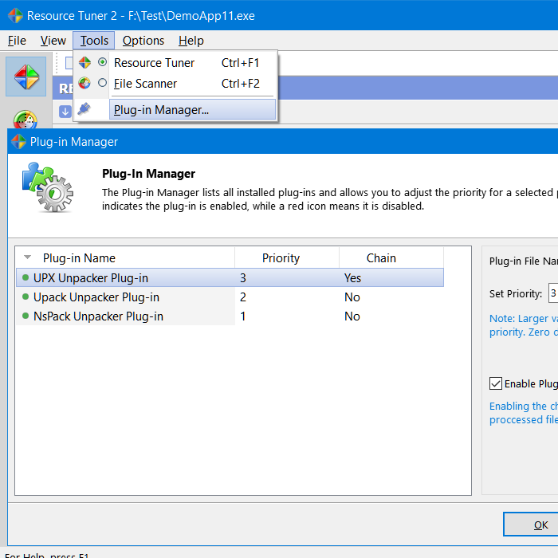Click priority value 1 for NsPack
This screenshot has height=558, width=558.
(x=243, y=316)
